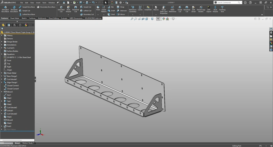Viewport: 273px width, 147px height.
Task: Open the DisplayManager panel tab
Action: (26, 25)
